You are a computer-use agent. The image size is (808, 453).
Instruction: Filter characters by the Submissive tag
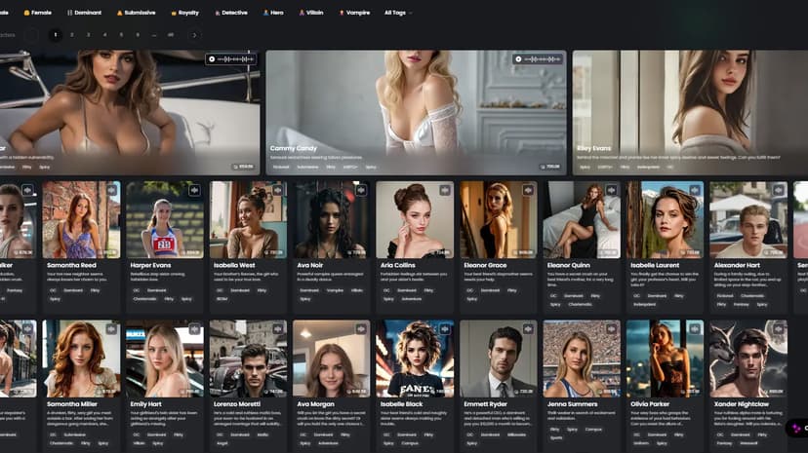(x=136, y=13)
